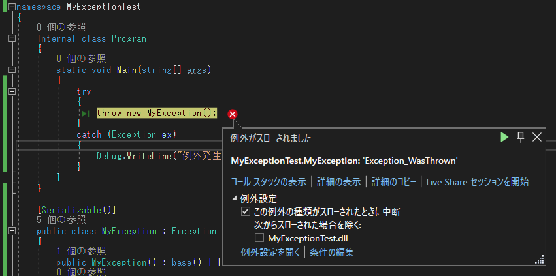
Task: Collapse the namespace MyExceptionTest block
Action: [12, 7]
